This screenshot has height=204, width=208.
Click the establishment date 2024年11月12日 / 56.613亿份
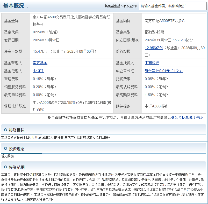[x=169, y=40]
